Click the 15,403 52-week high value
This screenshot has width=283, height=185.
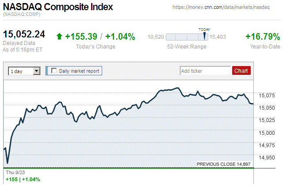click(218, 37)
